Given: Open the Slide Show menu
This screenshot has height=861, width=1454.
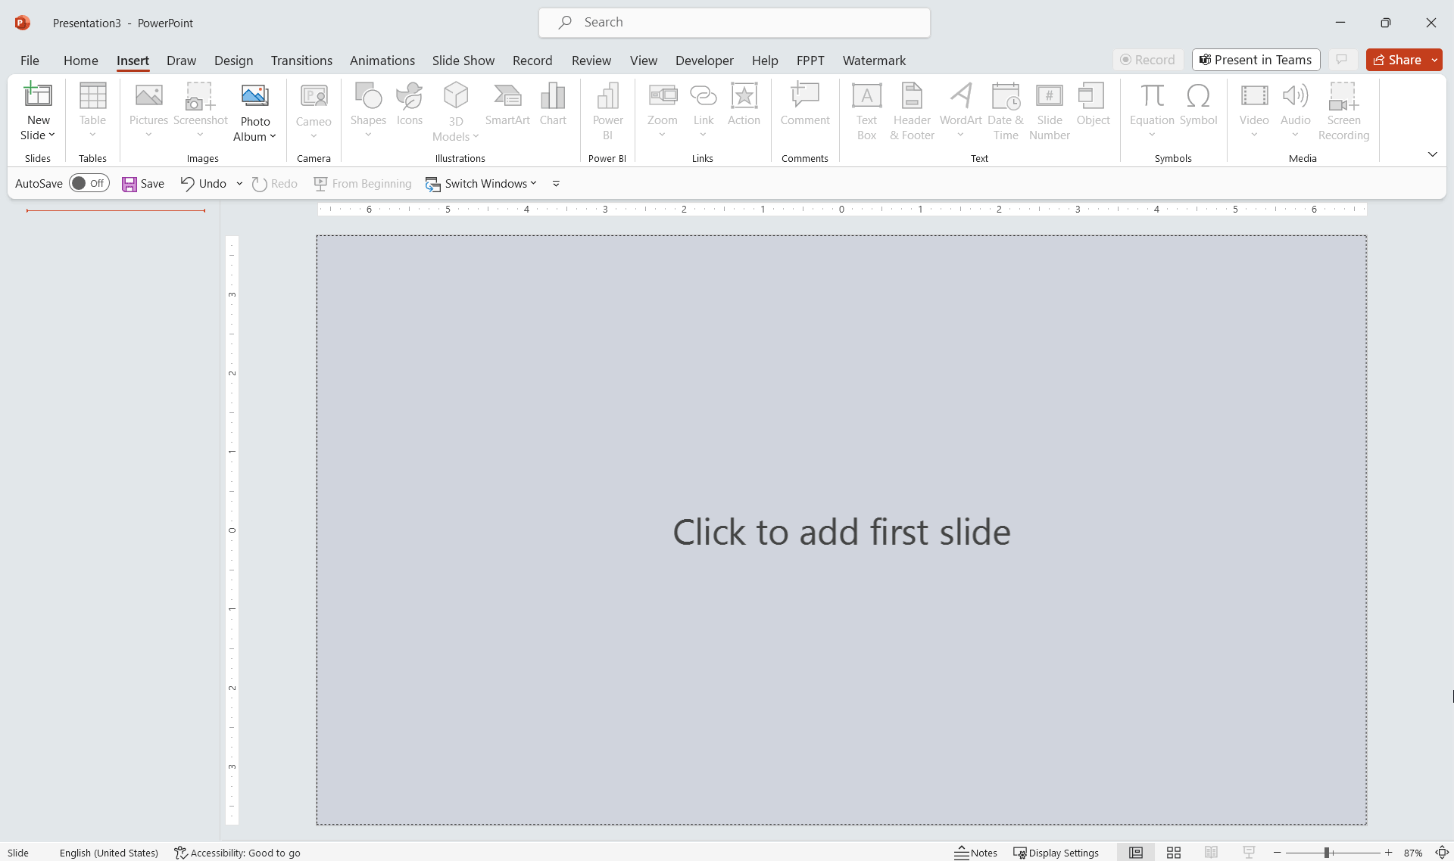Looking at the screenshot, I should [463, 61].
